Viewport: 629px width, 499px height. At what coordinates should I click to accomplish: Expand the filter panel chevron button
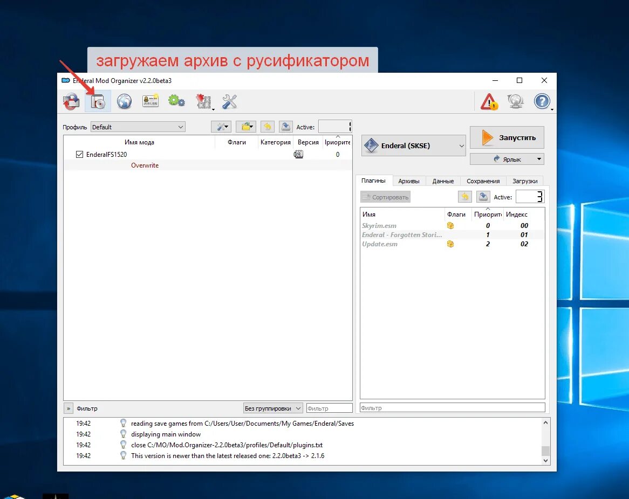tap(68, 408)
